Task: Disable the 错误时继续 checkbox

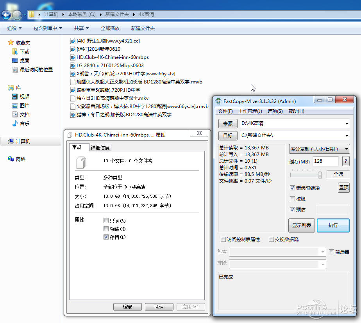Action: [293, 188]
